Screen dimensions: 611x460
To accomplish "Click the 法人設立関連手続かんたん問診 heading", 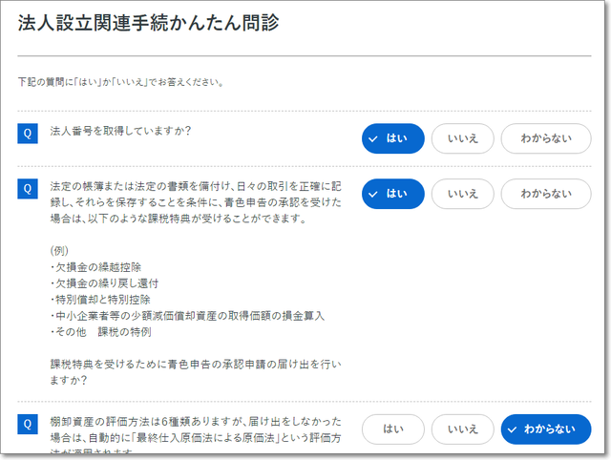I will coord(148,24).
